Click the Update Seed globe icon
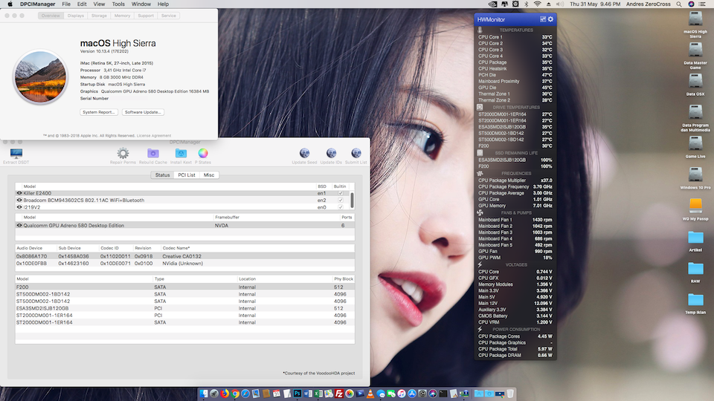 [x=303, y=153]
